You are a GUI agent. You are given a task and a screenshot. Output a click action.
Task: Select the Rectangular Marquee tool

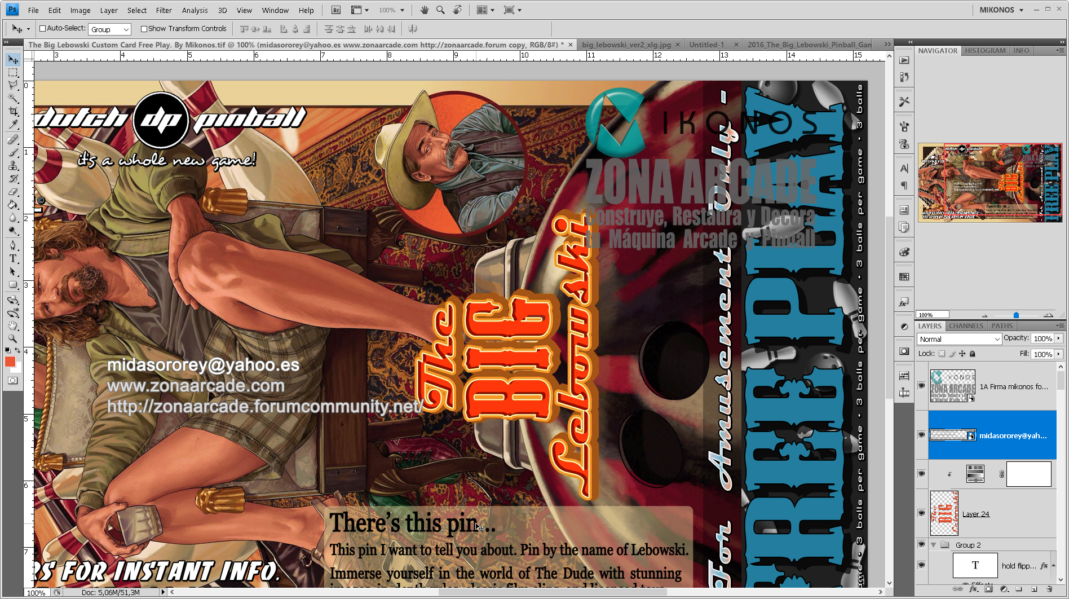tap(13, 73)
